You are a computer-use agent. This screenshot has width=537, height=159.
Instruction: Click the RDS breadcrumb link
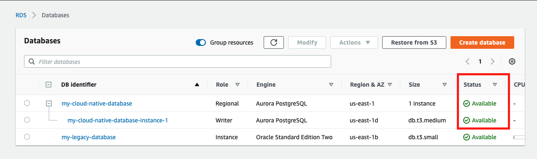(x=21, y=15)
